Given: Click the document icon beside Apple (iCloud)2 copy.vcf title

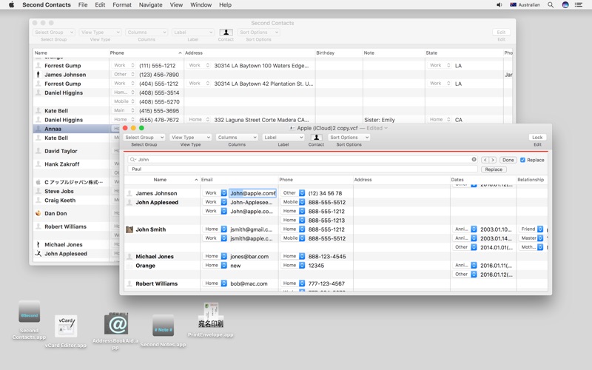Looking at the screenshot, I should tap(292, 128).
